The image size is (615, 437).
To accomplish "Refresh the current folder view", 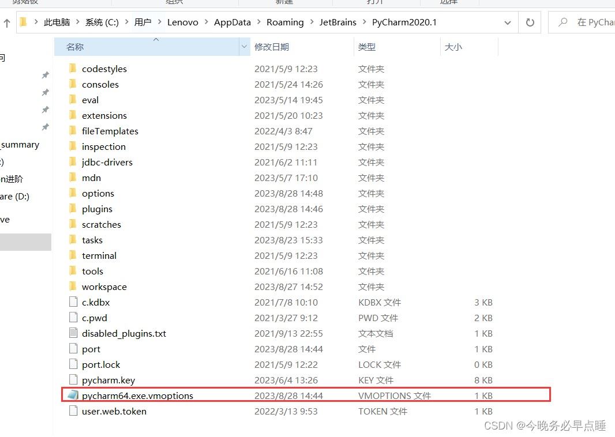I will [530, 22].
